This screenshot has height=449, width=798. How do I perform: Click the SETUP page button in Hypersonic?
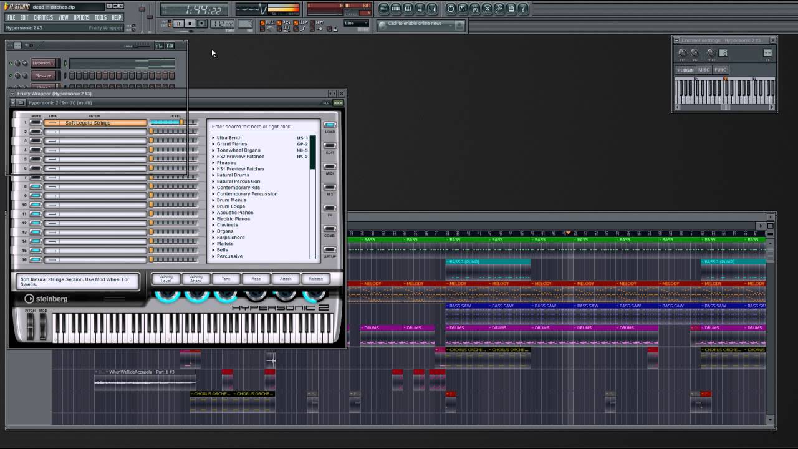(330, 250)
